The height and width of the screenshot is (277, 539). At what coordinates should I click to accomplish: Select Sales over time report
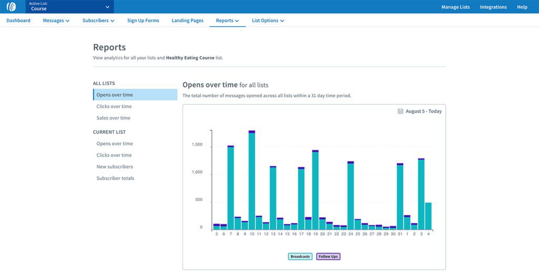[x=113, y=118]
